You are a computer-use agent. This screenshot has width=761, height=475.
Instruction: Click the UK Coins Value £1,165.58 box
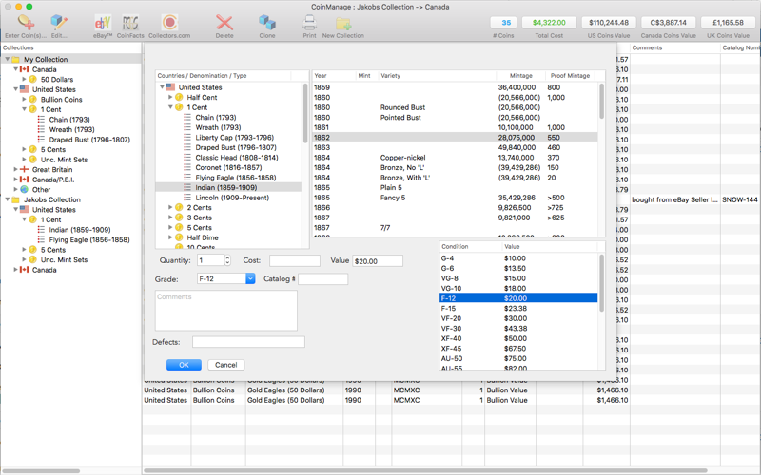coord(728,22)
